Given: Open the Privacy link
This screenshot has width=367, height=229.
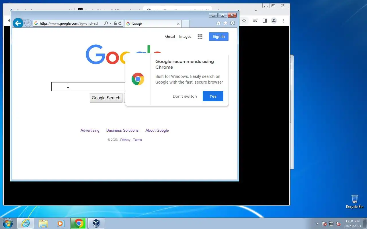Looking at the screenshot, I should coord(125,140).
